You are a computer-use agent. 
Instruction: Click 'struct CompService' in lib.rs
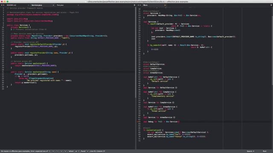click(x=153, y=68)
